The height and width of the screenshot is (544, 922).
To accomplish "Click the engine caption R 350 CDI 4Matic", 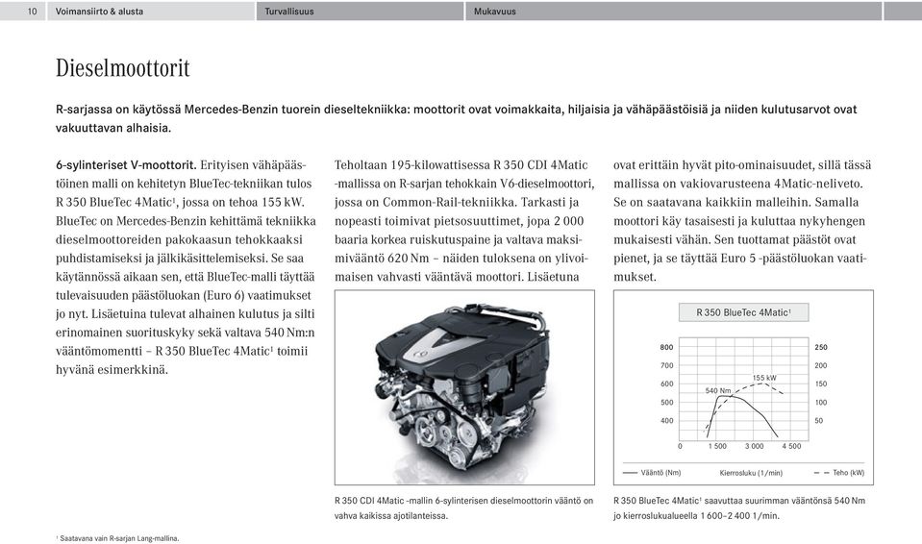I will coord(464,508).
